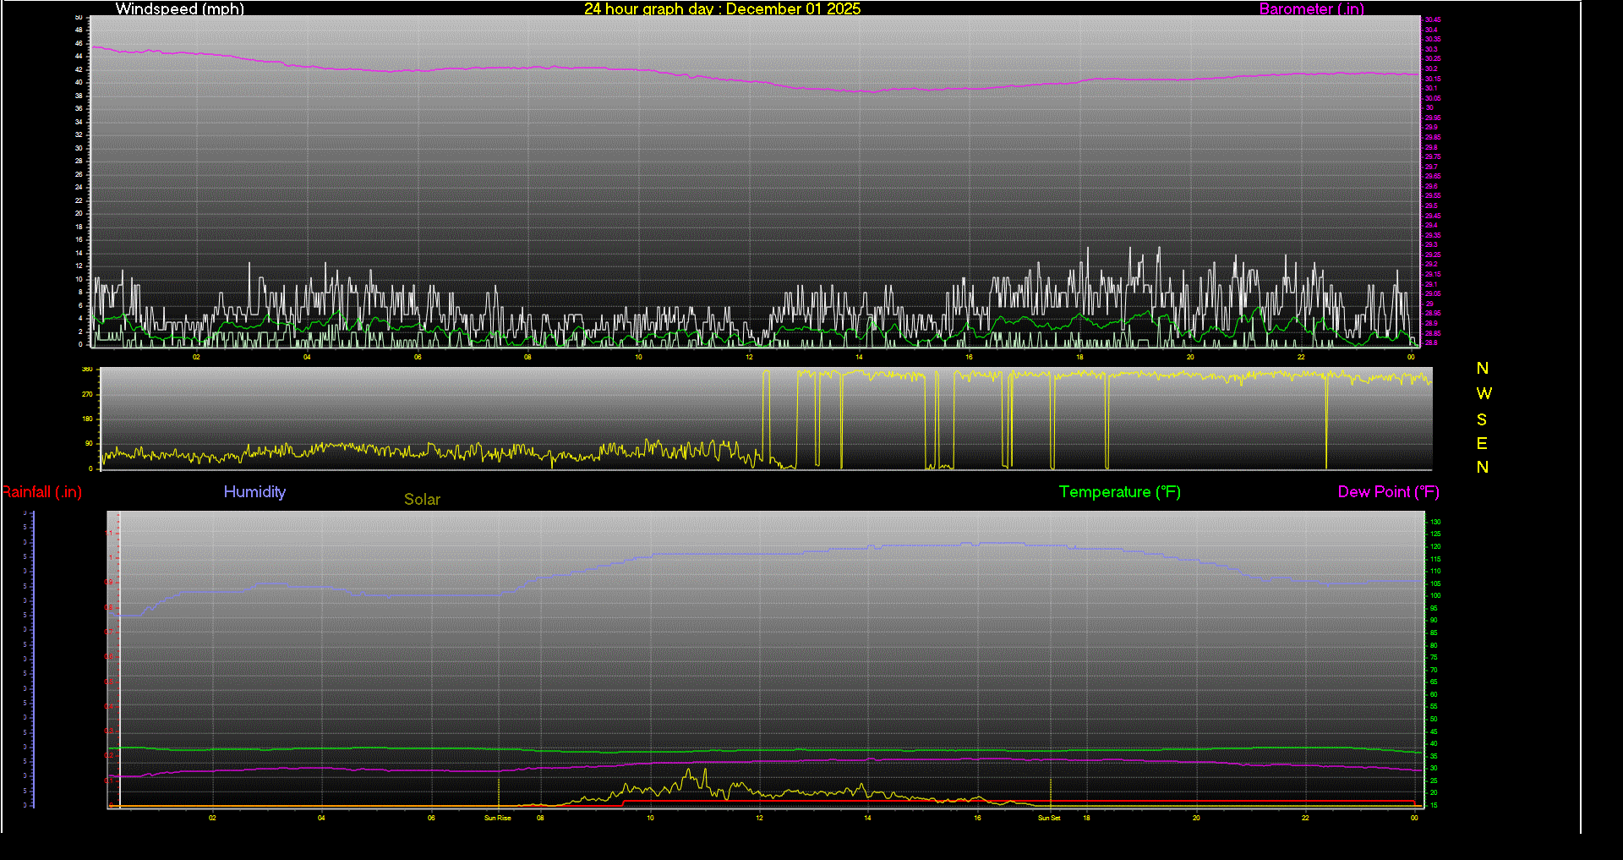The height and width of the screenshot is (860, 1623).
Task: Click the 12 hour mark on time axis
Action: [x=758, y=818]
